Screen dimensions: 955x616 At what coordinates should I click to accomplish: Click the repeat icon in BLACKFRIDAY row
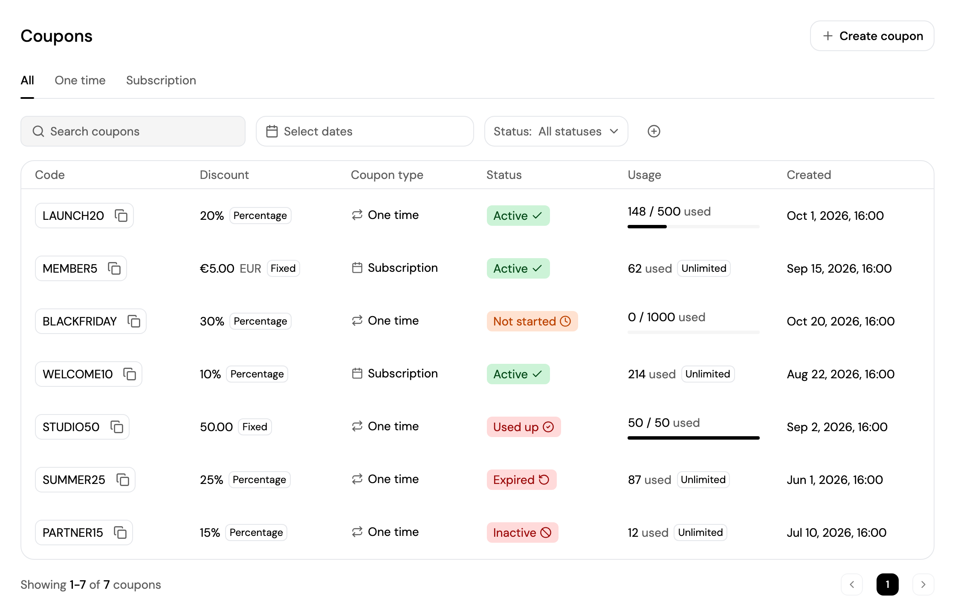click(x=357, y=321)
